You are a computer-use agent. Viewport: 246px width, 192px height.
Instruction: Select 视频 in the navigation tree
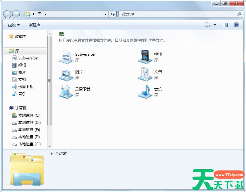[x=22, y=65]
